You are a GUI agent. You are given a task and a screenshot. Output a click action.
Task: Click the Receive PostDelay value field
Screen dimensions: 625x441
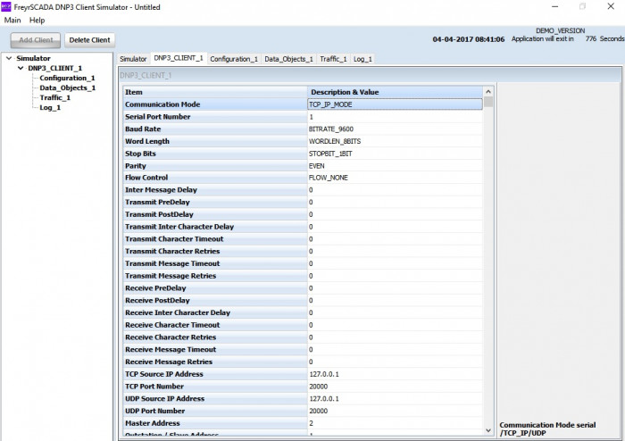tap(395, 300)
